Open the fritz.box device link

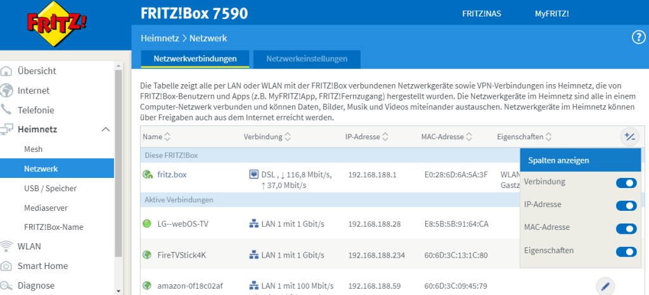[x=172, y=175]
